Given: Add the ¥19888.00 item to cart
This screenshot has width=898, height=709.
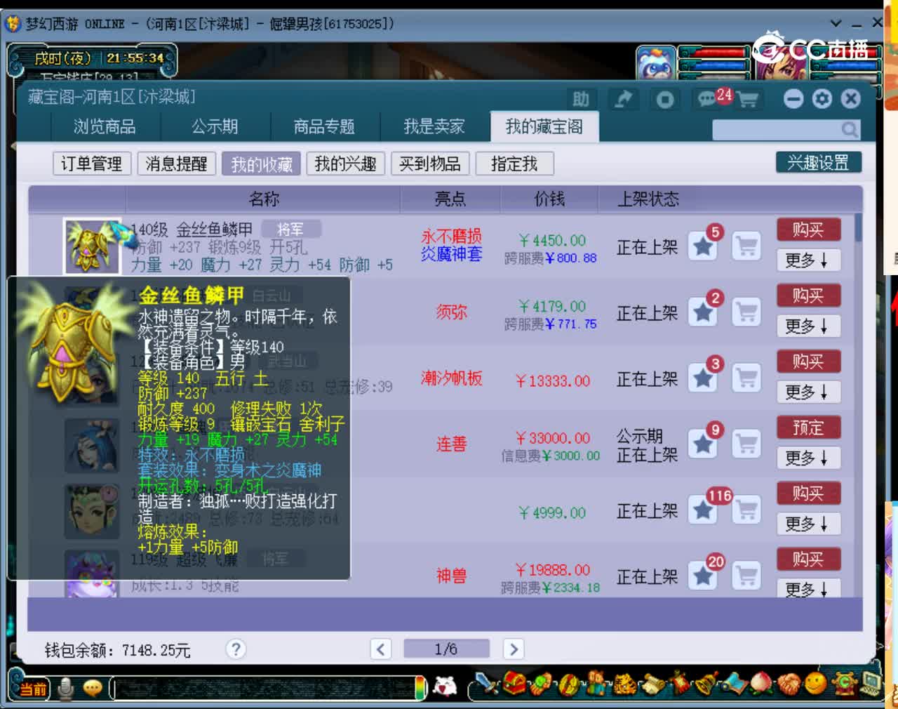Looking at the screenshot, I should pos(747,576).
